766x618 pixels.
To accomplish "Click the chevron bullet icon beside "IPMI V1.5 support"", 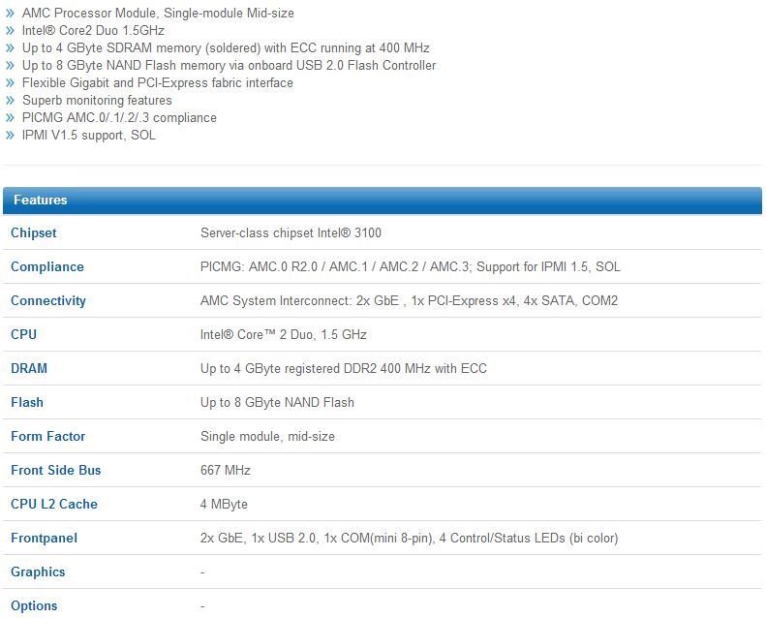I will pos(11,136).
